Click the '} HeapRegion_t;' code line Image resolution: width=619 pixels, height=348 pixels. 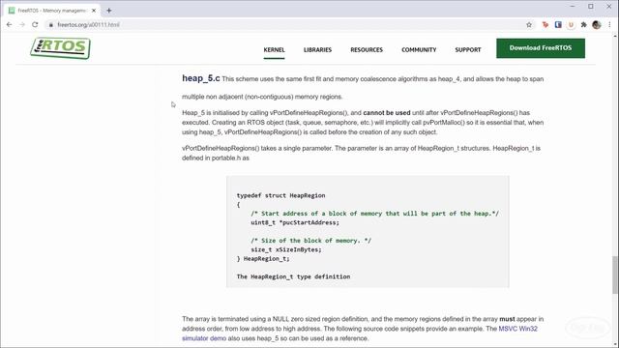263,258
